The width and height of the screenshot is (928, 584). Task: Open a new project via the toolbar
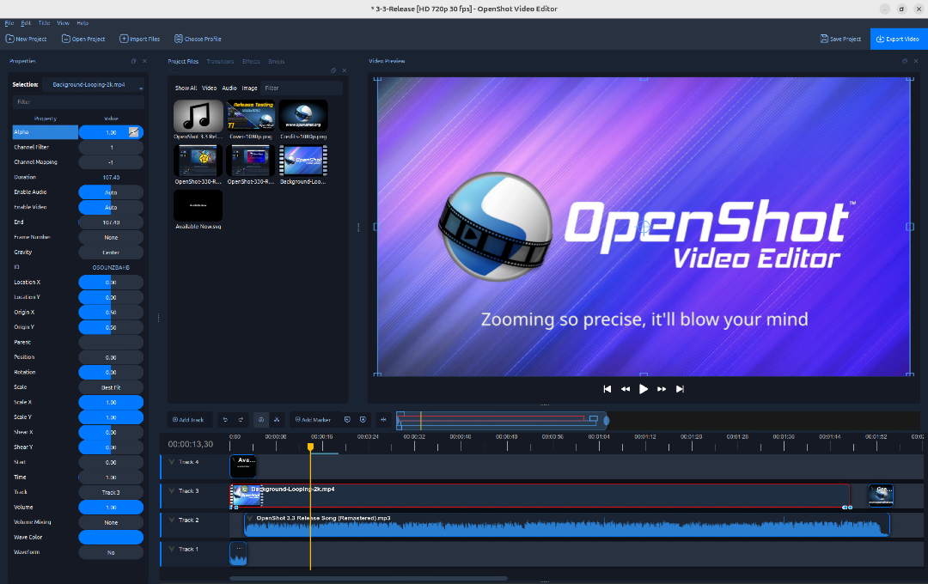(x=26, y=39)
